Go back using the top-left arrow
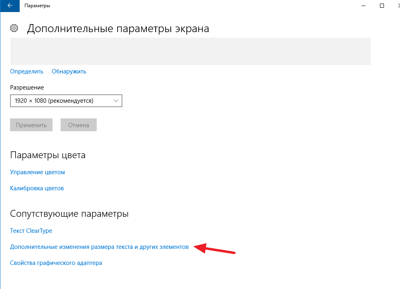This screenshot has width=400, height=289. click(x=9, y=6)
